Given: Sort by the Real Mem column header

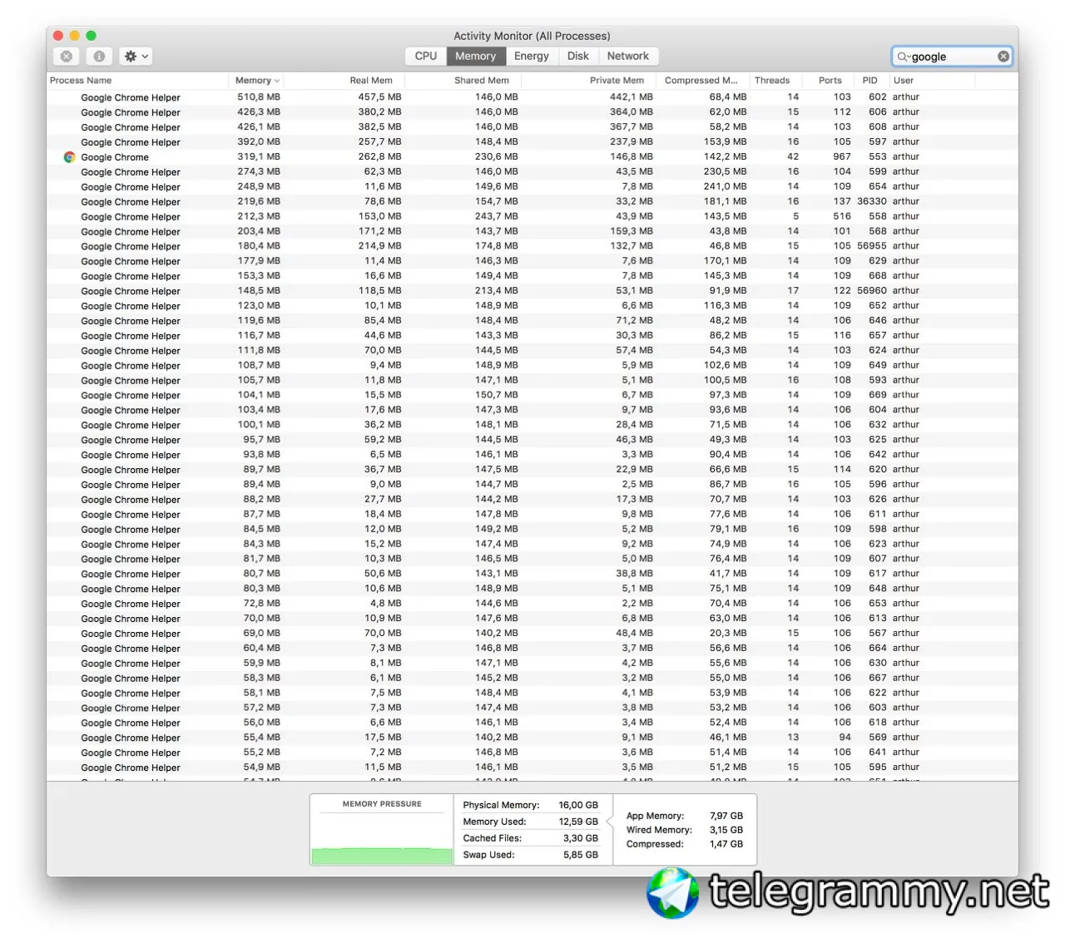Looking at the screenshot, I should click(344, 81).
